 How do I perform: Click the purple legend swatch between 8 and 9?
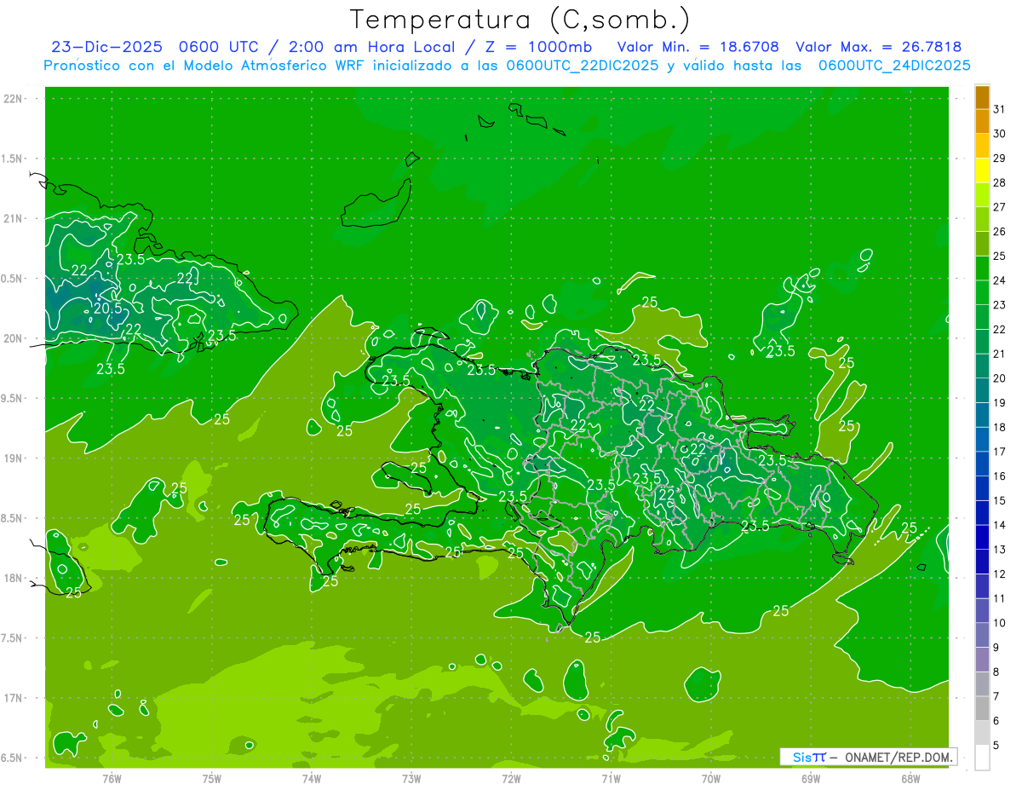pos(982,660)
